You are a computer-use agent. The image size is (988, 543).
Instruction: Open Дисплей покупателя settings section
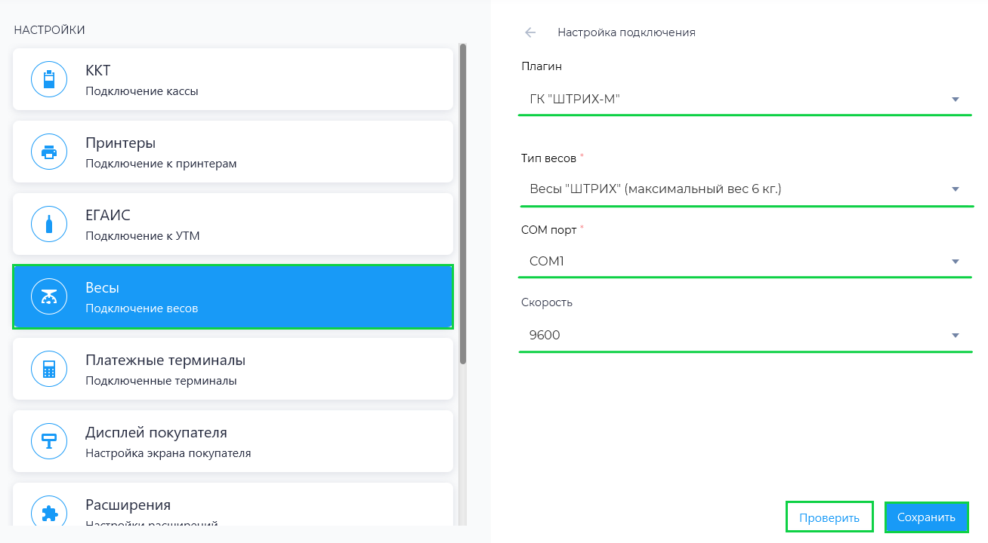tap(233, 441)
